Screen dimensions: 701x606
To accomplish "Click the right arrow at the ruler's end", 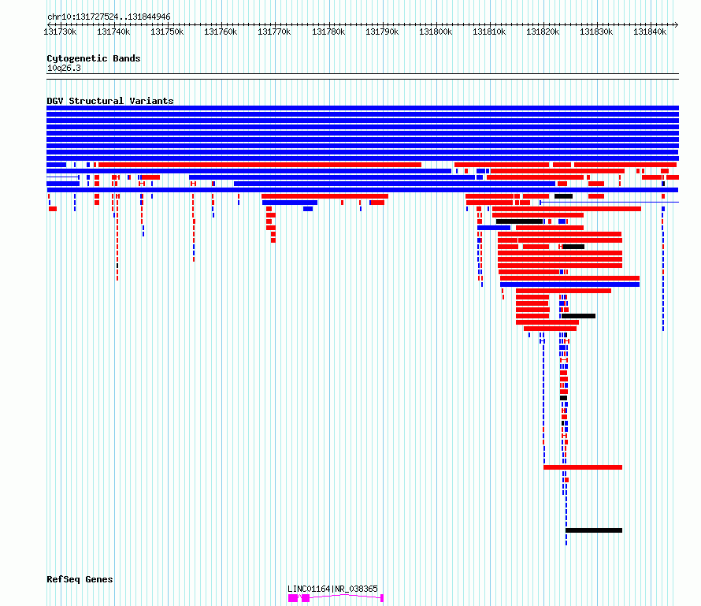I will (677, 24).
